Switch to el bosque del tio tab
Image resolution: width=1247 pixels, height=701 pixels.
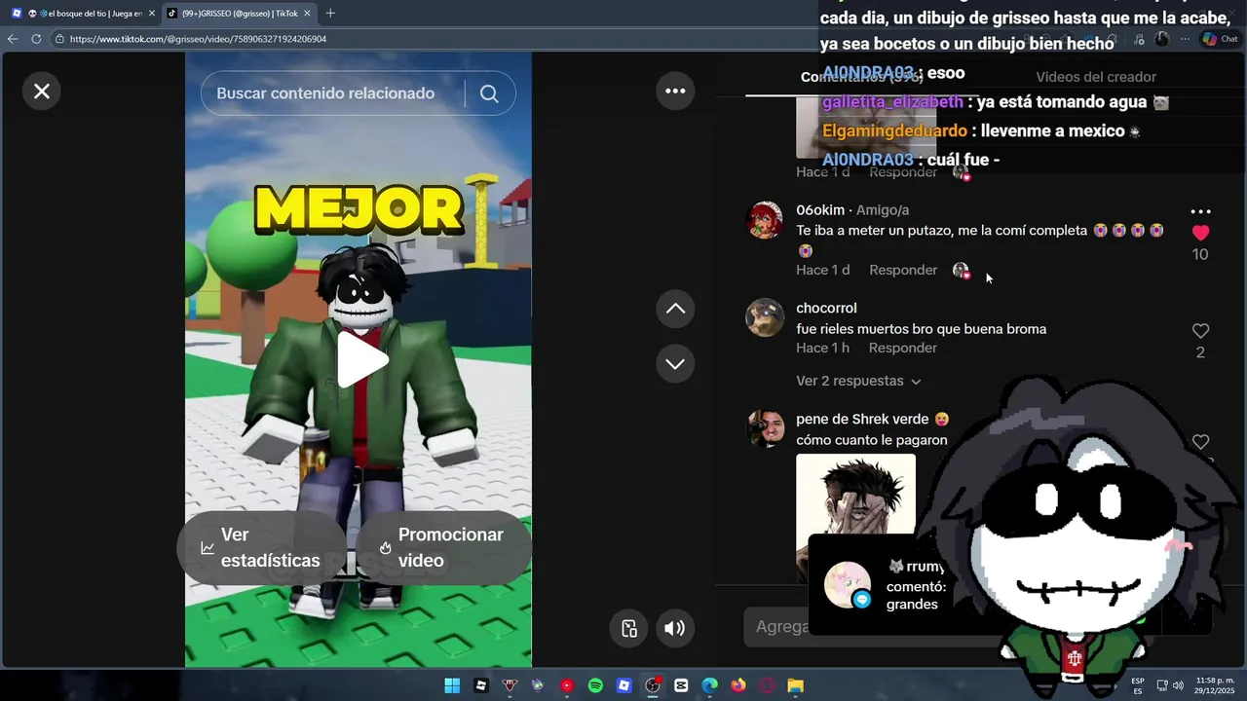pyautogui.click(x=83, y=14)
